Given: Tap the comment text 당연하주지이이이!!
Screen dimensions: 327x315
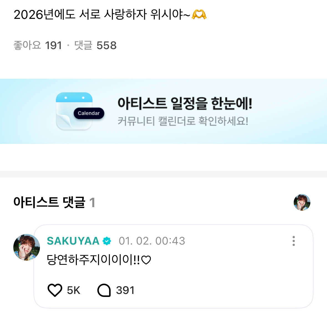Looking at the screenshot, I should [x=98, y=260].
